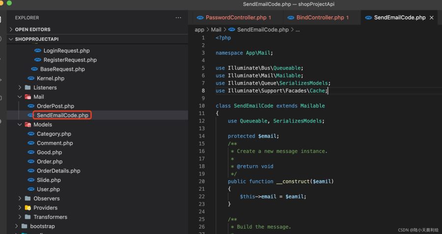
Task: Expand the Transformers folder
Action: point(50,217)
